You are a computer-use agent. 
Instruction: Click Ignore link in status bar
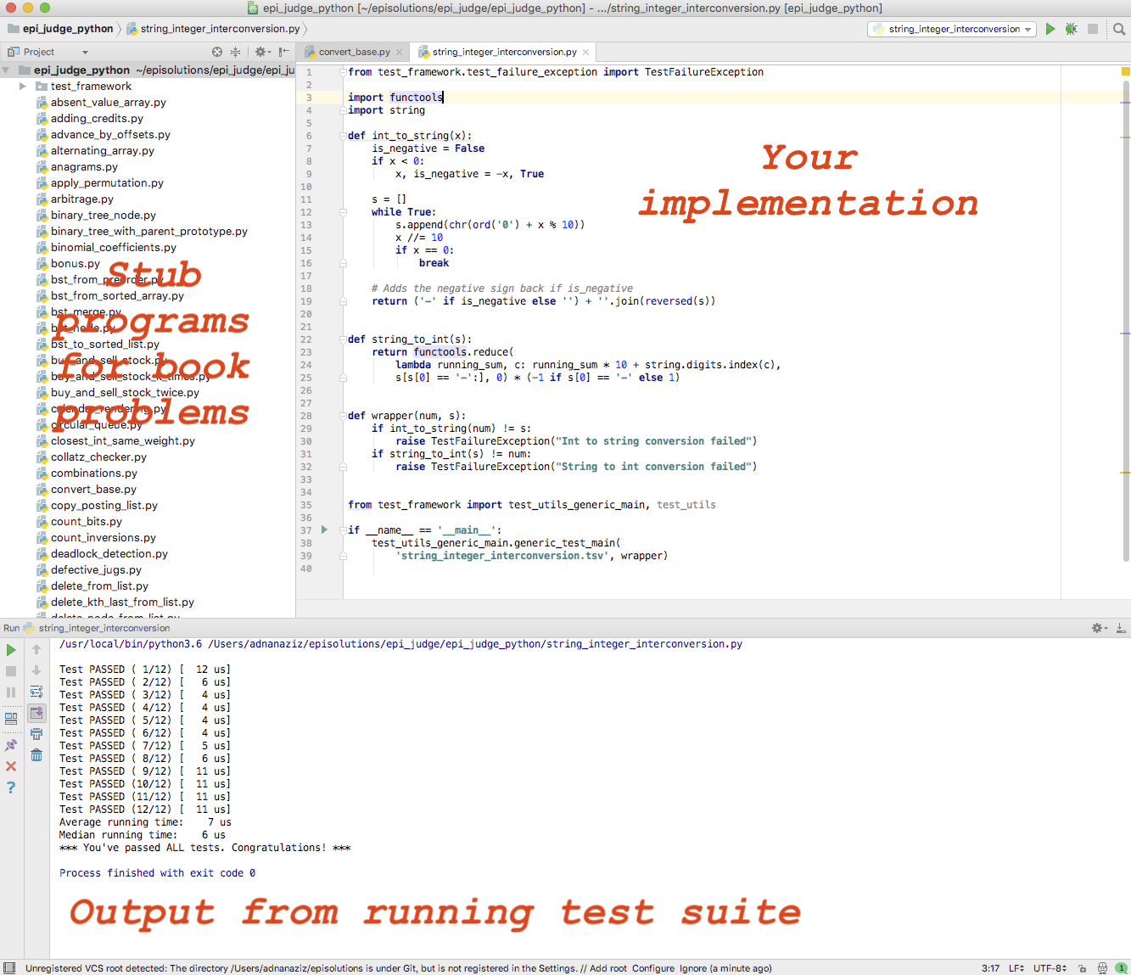pos(693,968)
